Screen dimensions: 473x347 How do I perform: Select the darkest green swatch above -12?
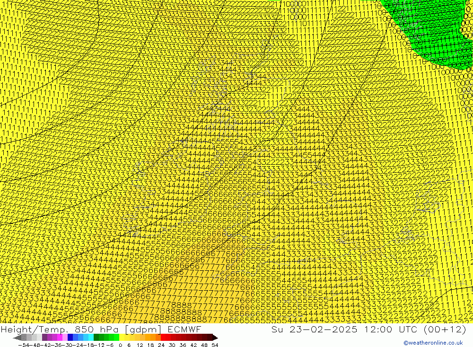point(96,338)
